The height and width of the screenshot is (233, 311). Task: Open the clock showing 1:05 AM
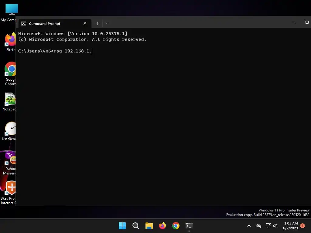click(291, 226)
